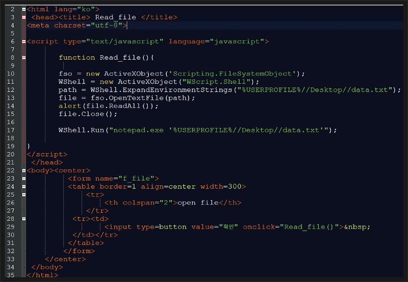Collapse the function Read_file fold on line 8
The height and width of the screenshot is (282, 408).
[x=23, y=58]
